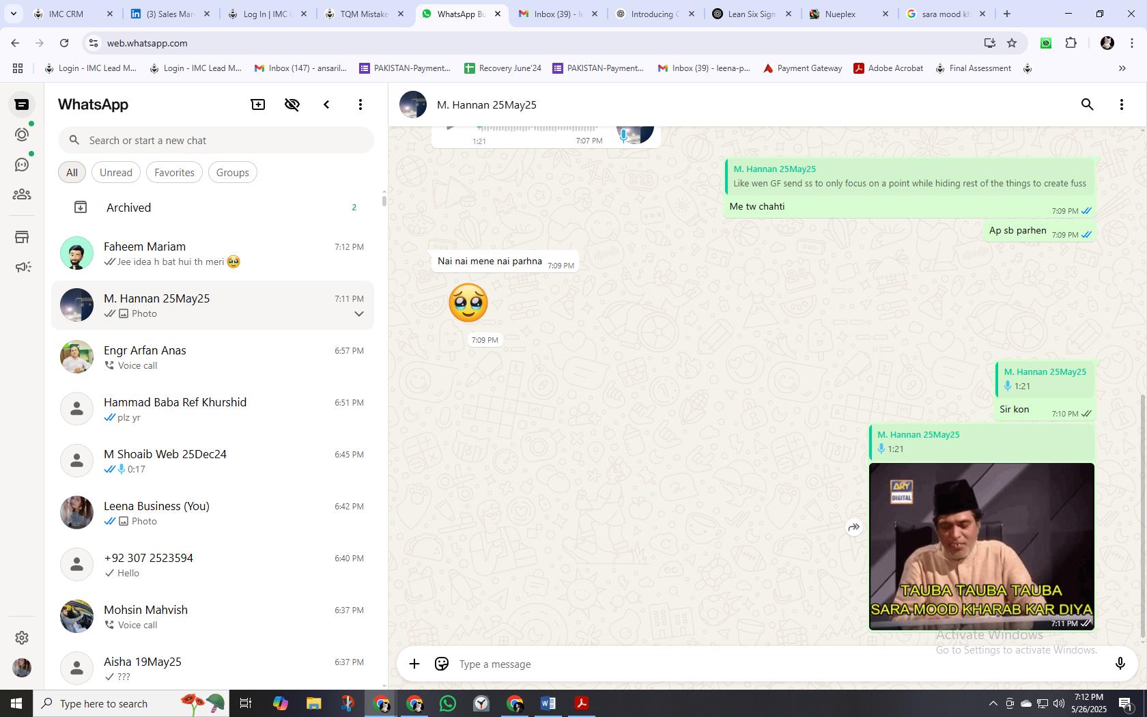This screenshot has width=1147, height=717.
Task: Search within the conversation icon
Action: (x=1088, y=104)
